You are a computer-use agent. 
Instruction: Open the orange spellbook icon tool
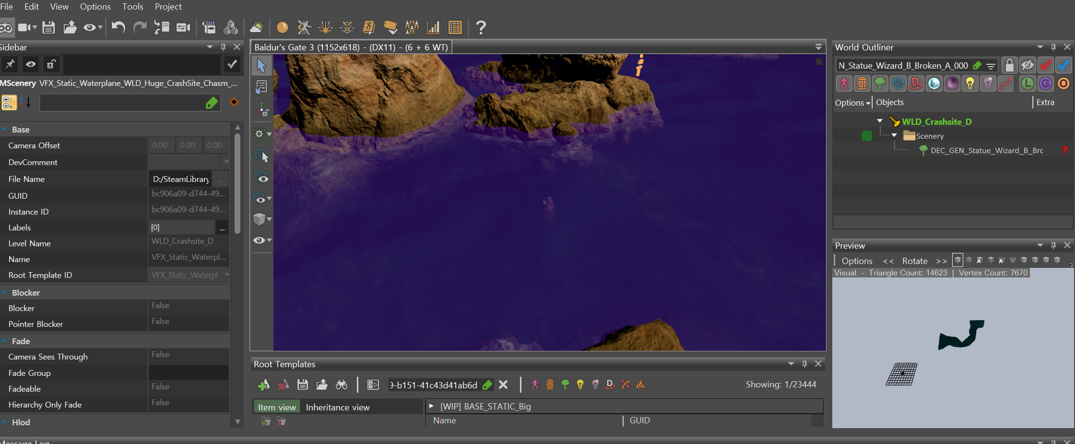pyautogui.click(x=369, y=27)
